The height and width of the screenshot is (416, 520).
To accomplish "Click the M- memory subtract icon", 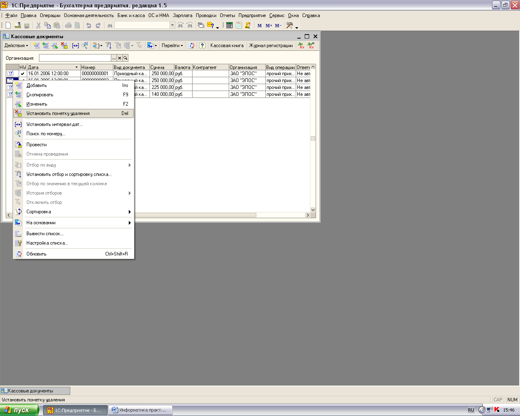I will [278, 25].
